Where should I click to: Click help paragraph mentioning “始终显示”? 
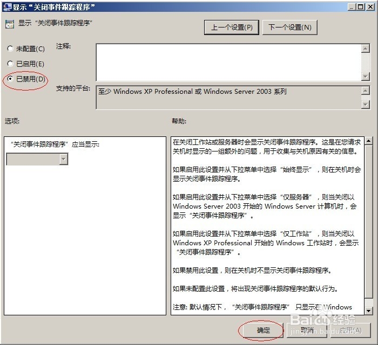(267, 174)
